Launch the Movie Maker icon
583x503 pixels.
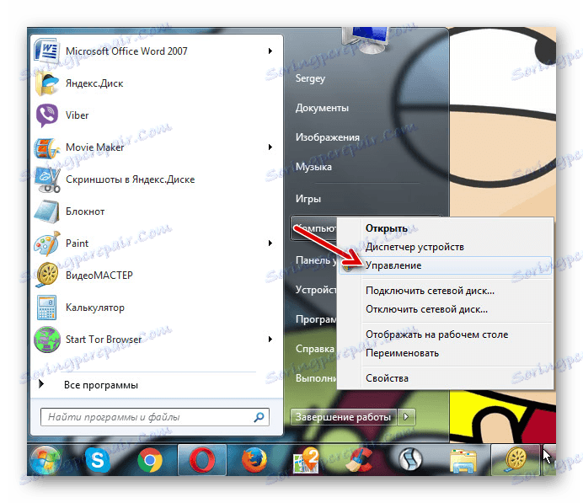[46, 147]
